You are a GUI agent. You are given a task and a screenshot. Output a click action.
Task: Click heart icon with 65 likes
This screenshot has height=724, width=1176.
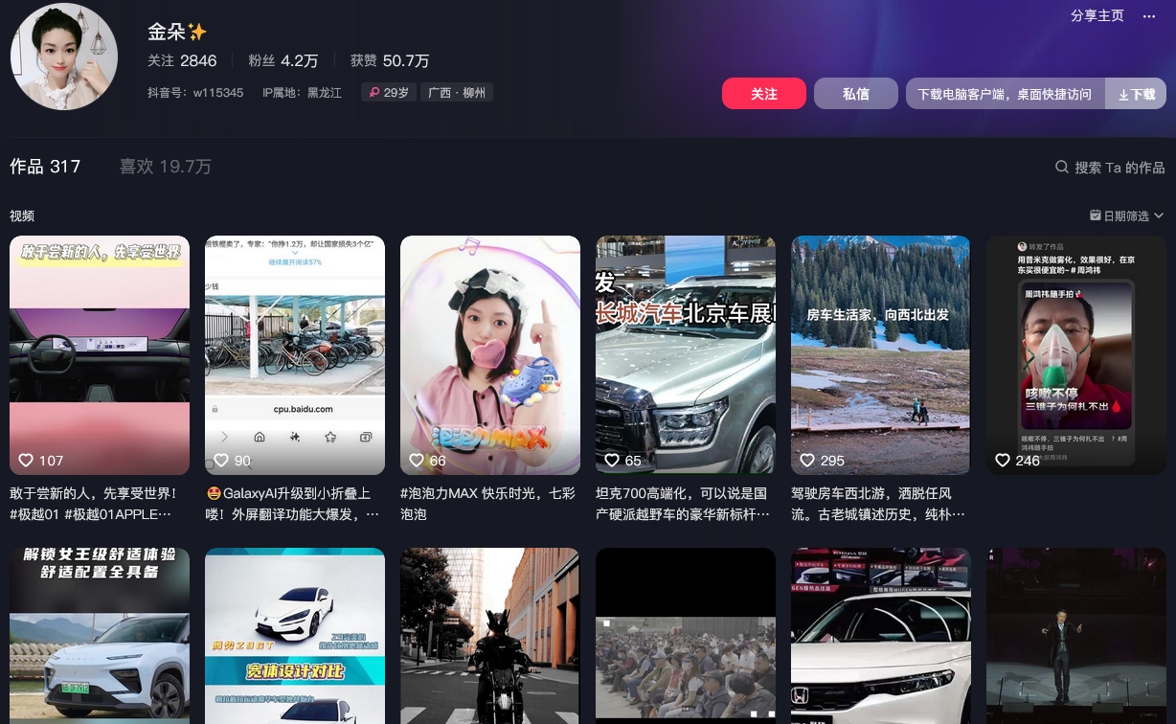(612, 461)
